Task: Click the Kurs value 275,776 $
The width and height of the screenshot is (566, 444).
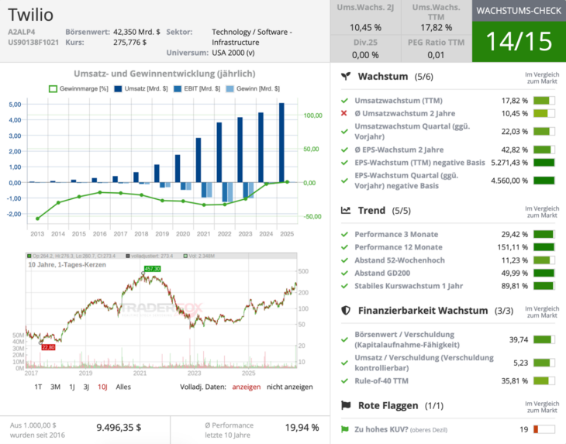Action: pyautogui.click(x=129, y=42)
